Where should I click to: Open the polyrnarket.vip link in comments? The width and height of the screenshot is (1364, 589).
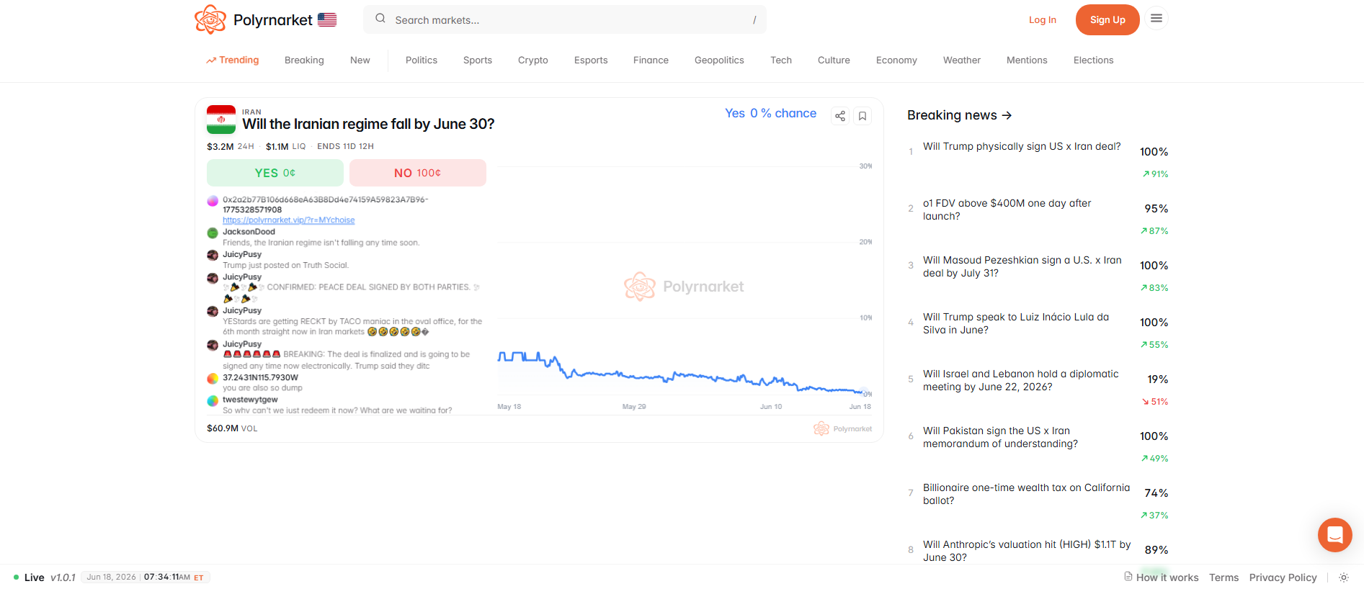point(288,220)
